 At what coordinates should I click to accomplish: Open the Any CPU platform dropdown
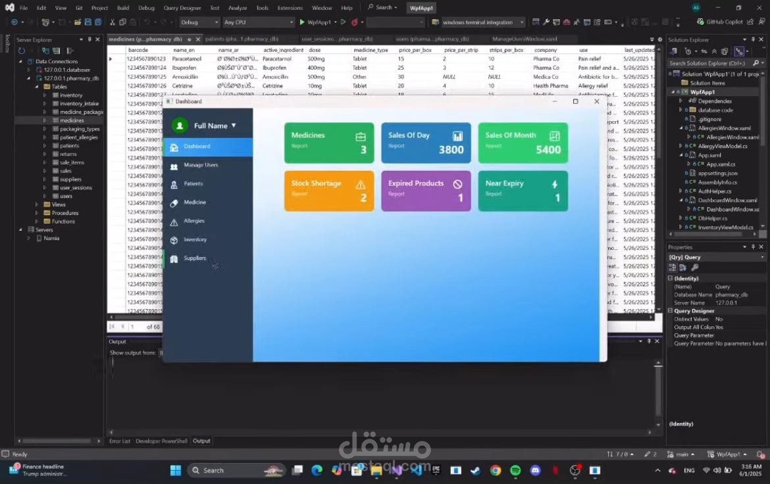coord(258,22)
